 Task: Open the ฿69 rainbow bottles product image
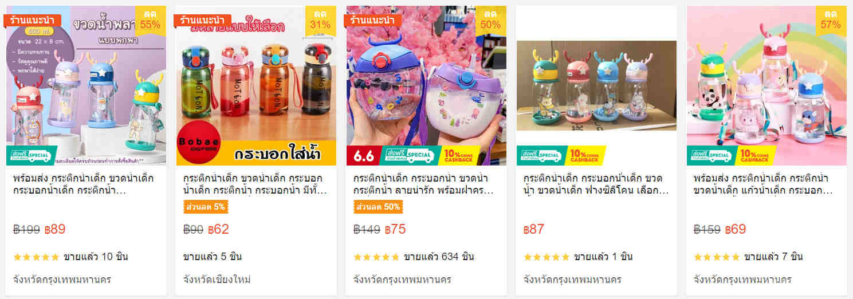pyautogui.click(x=766, y=85)
